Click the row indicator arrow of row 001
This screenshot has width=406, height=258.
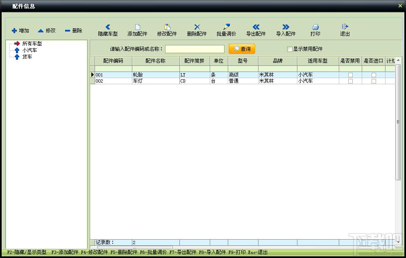coord(93,75)
